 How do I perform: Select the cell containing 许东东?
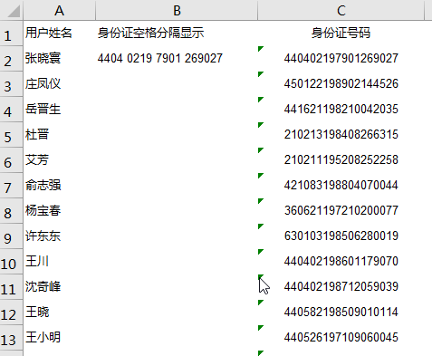click(x=60, y=236)
